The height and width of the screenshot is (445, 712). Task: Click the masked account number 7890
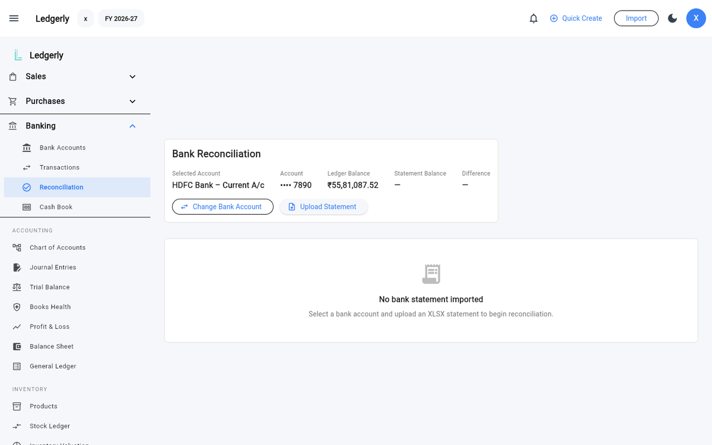click(296, 185)
